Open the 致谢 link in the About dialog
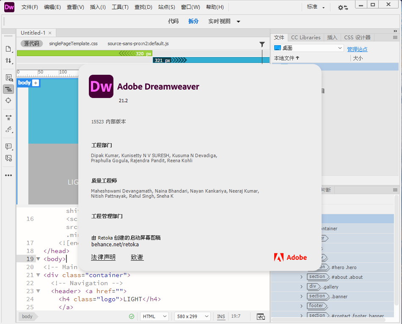 coord(137,257)
